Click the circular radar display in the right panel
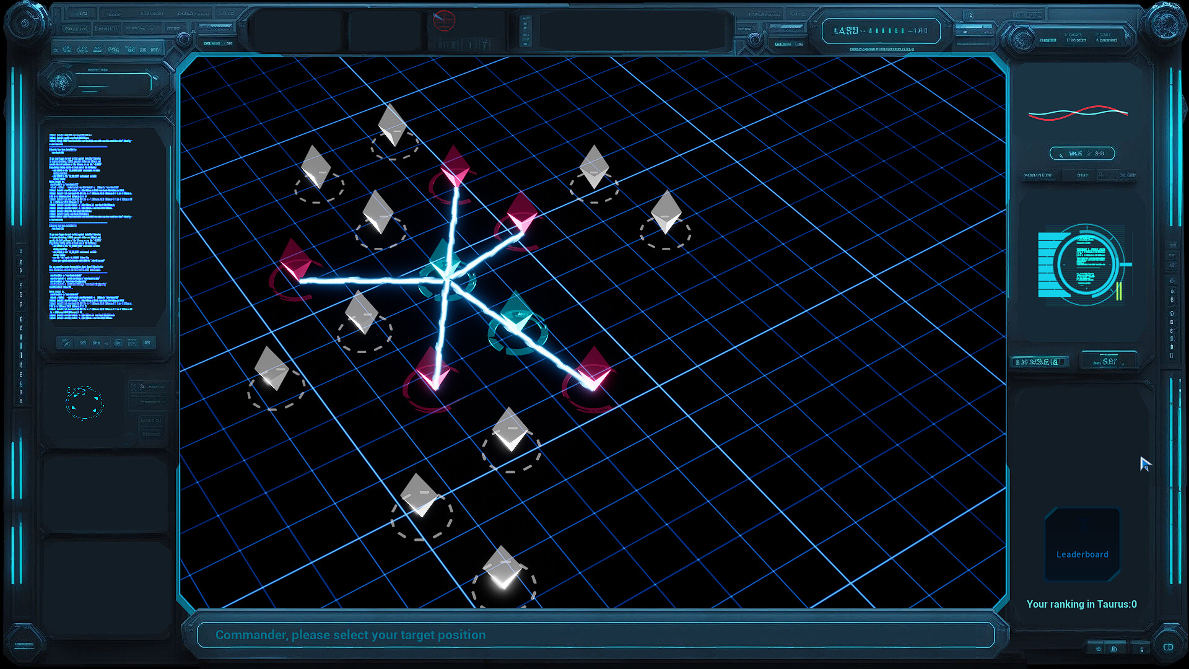 pos(1085,265)
